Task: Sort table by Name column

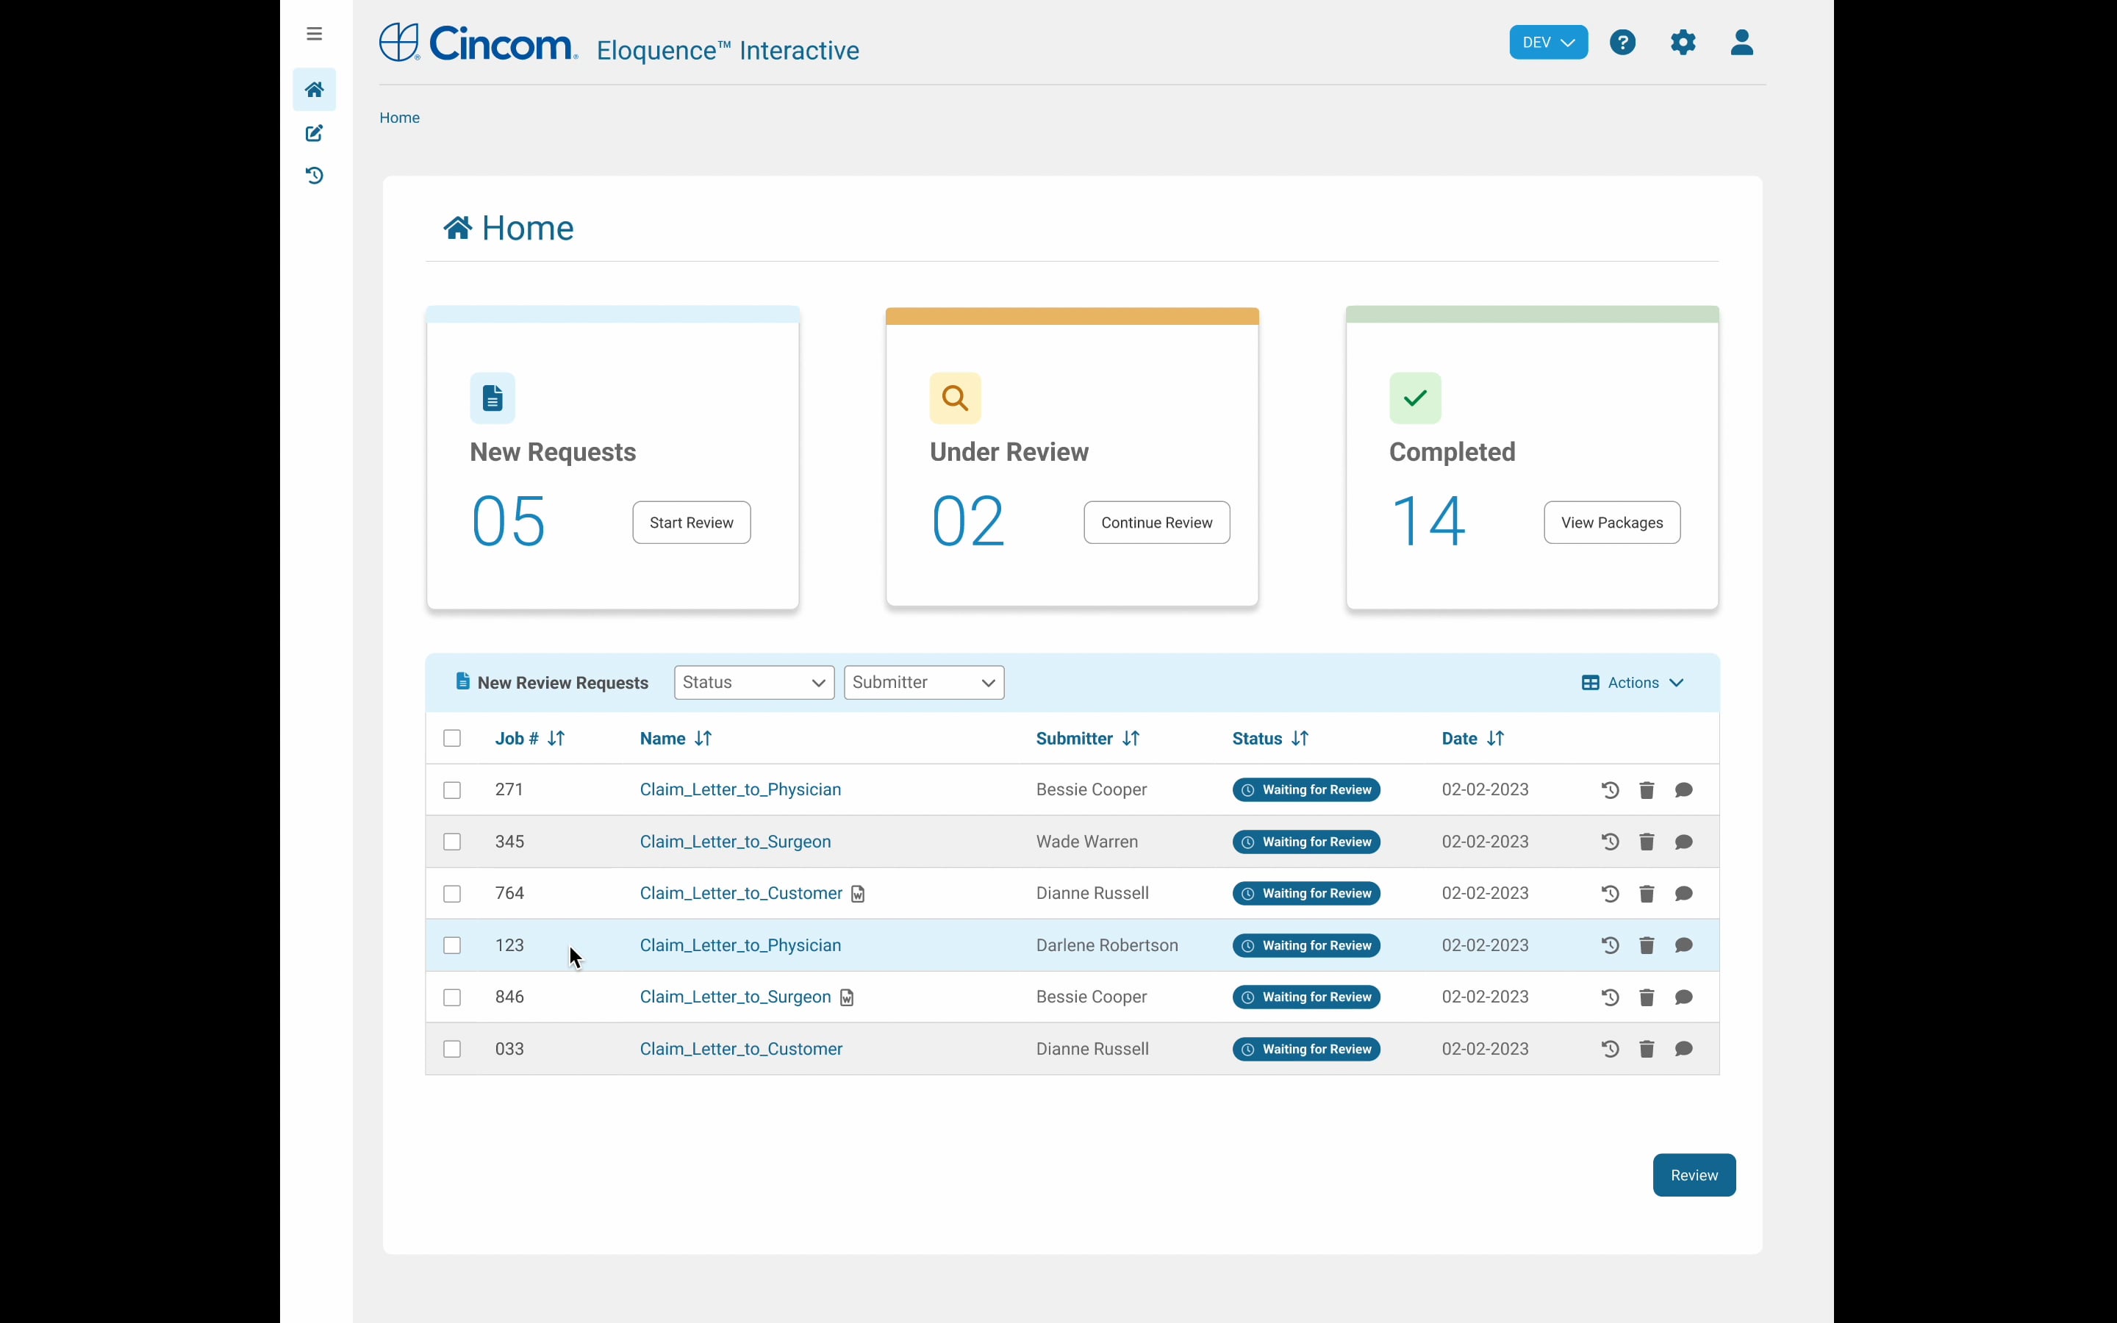Action: [676, 739]
